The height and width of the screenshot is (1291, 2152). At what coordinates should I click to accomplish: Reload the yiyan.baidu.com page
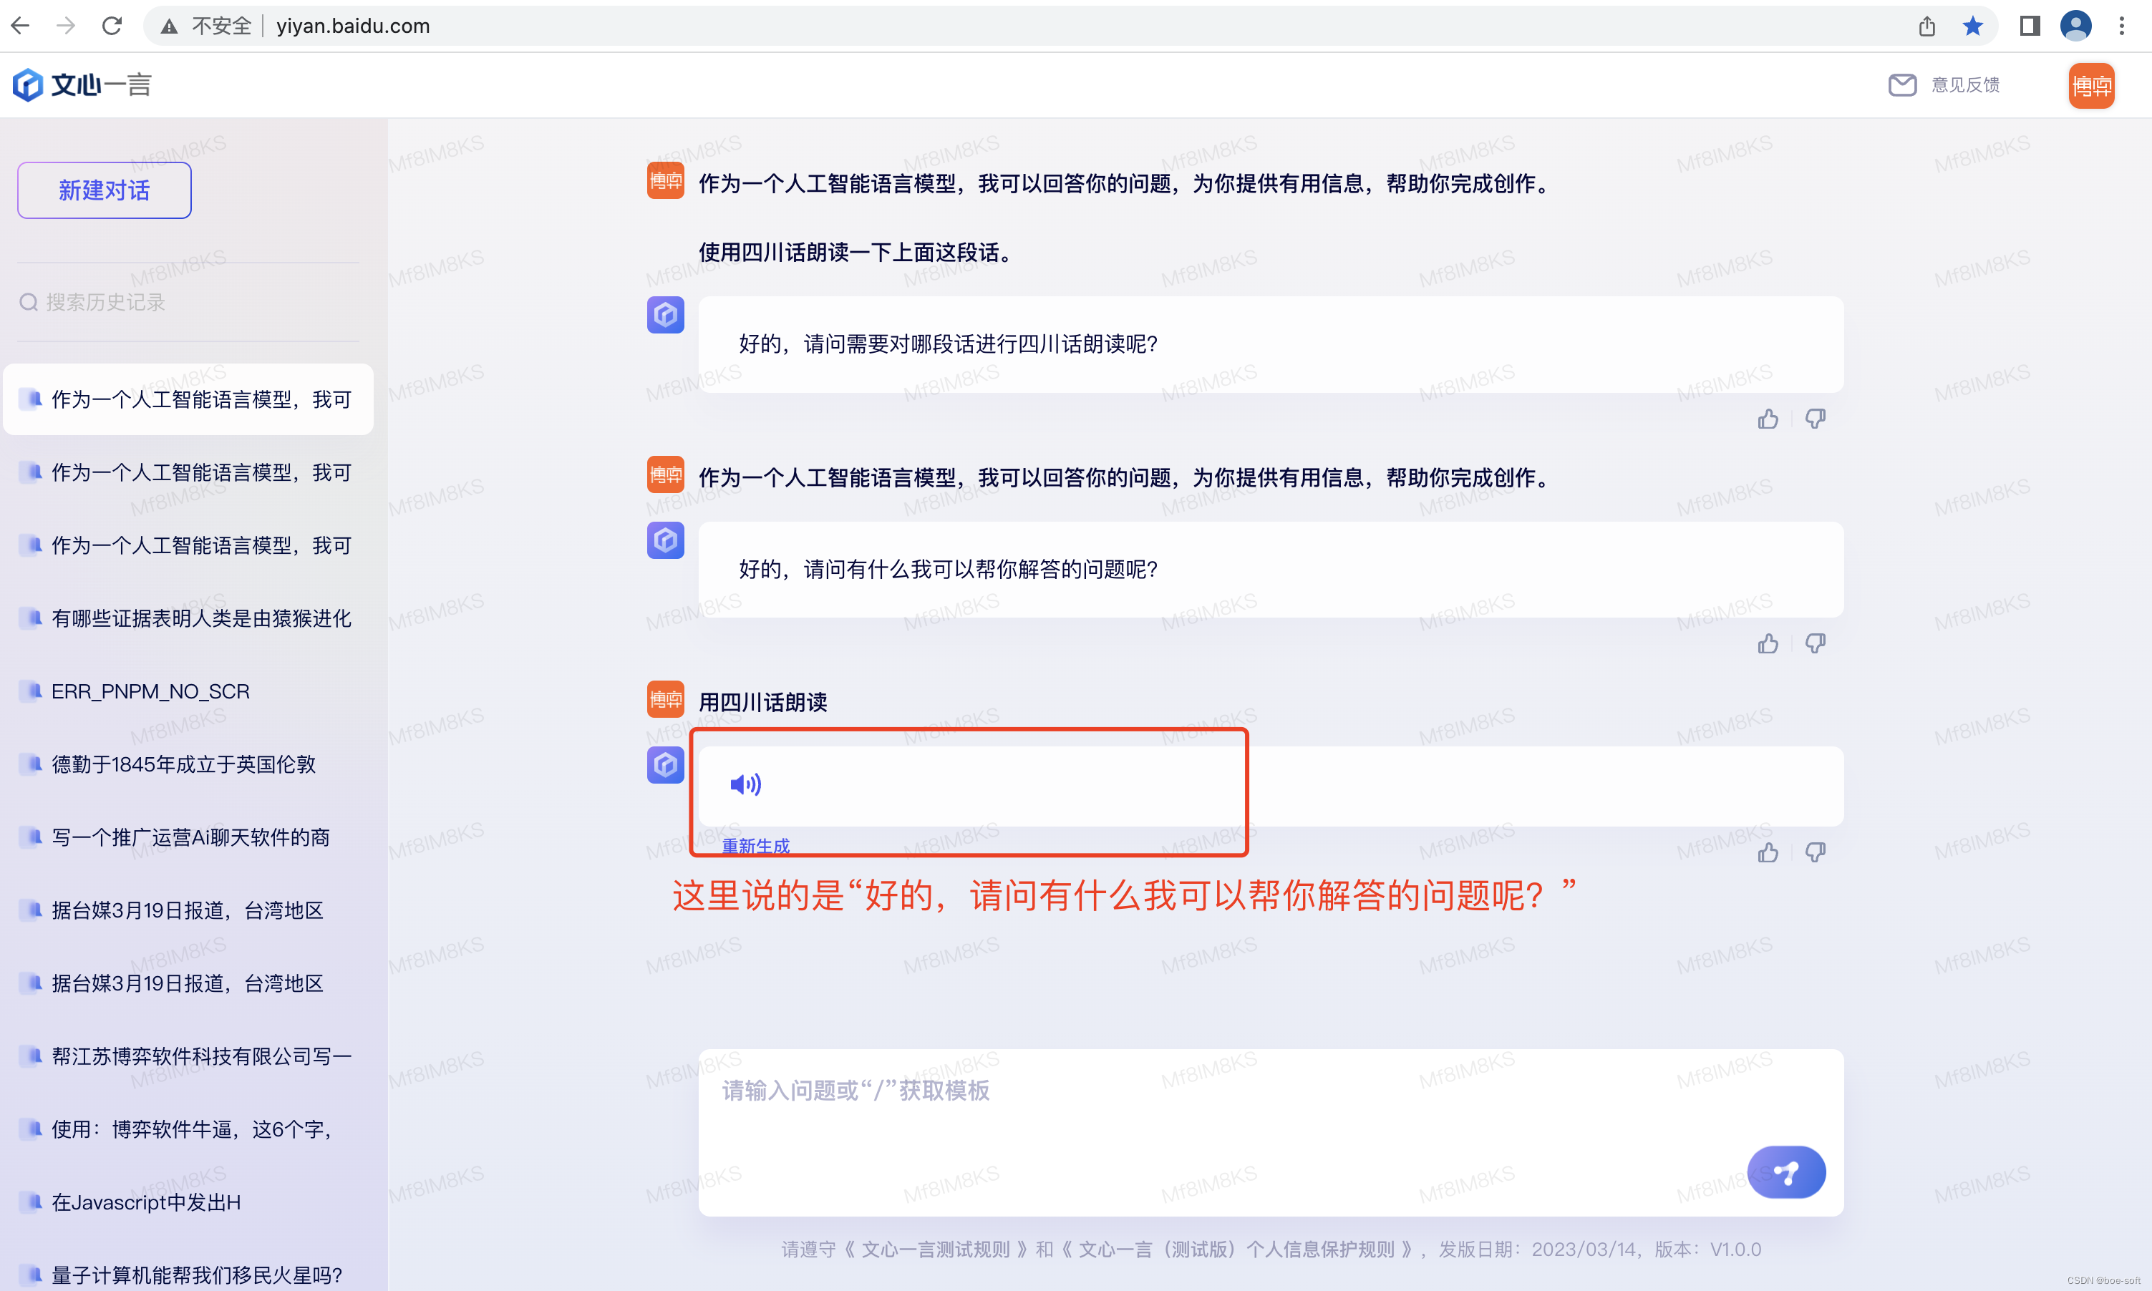112,26
